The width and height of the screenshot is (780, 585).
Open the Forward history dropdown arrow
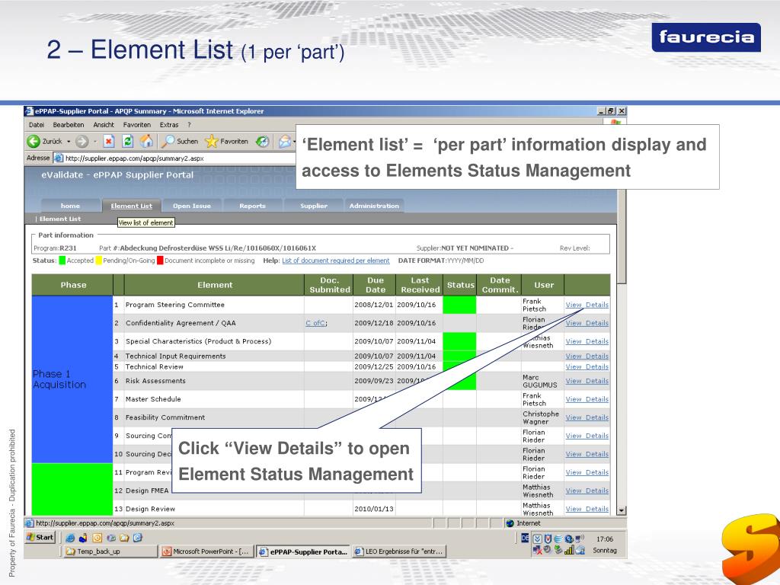94,142
